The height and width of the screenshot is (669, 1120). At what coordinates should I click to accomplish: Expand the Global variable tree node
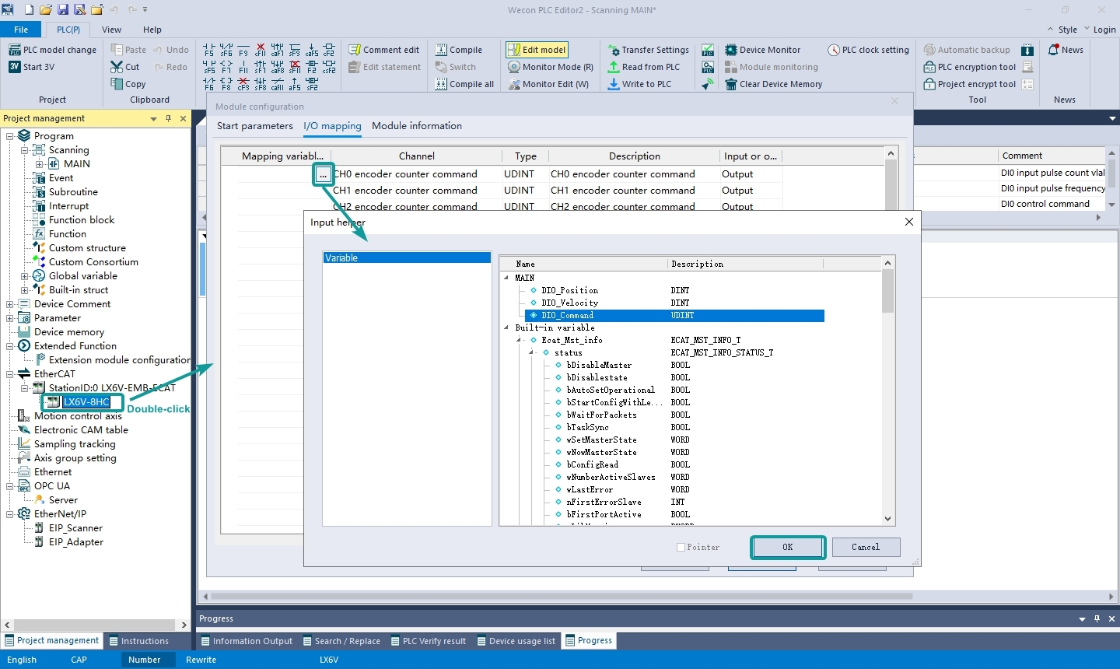pos(24,276)
